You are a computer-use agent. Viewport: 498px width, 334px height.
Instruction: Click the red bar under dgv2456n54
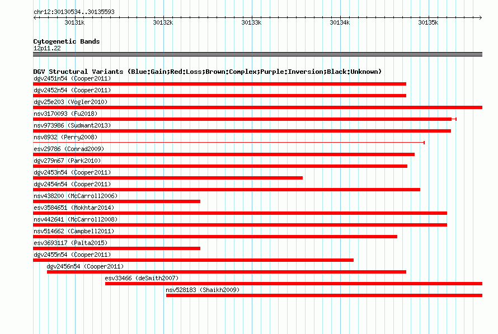coord(227,272)
